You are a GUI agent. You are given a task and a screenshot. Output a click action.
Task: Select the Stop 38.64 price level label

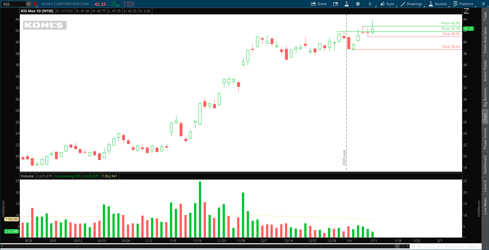click(451, 47)
